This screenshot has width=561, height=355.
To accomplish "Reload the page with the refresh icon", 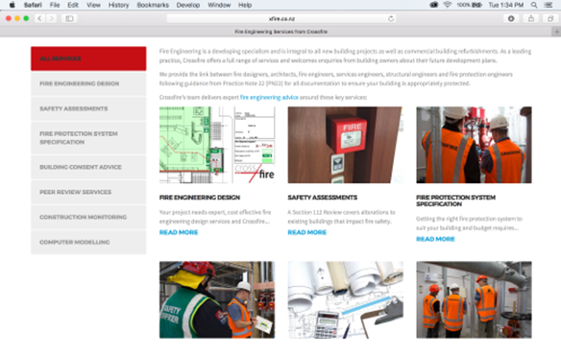I will coord(391,18).
